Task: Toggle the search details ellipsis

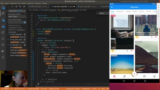Action: 24,13
